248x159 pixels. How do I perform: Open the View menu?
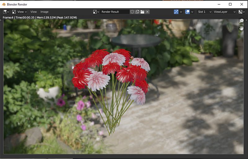(33, 12)
